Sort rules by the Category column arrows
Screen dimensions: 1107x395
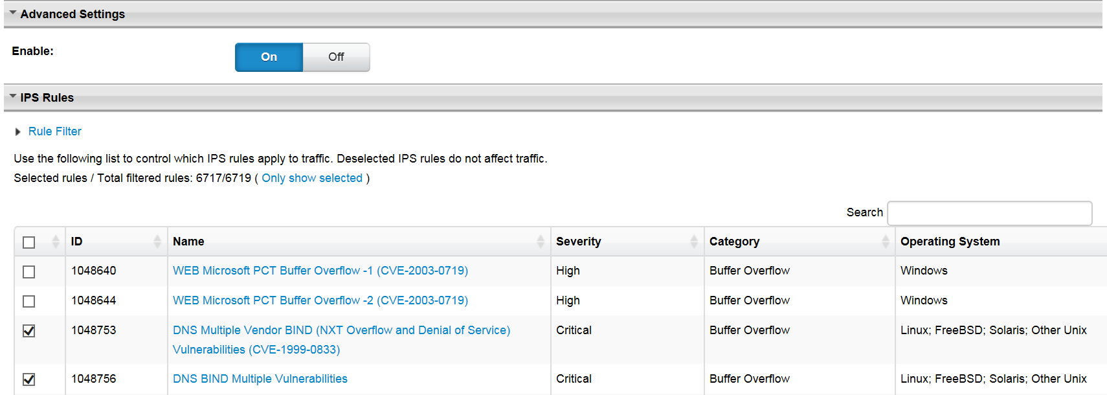(x=886, y=242)
